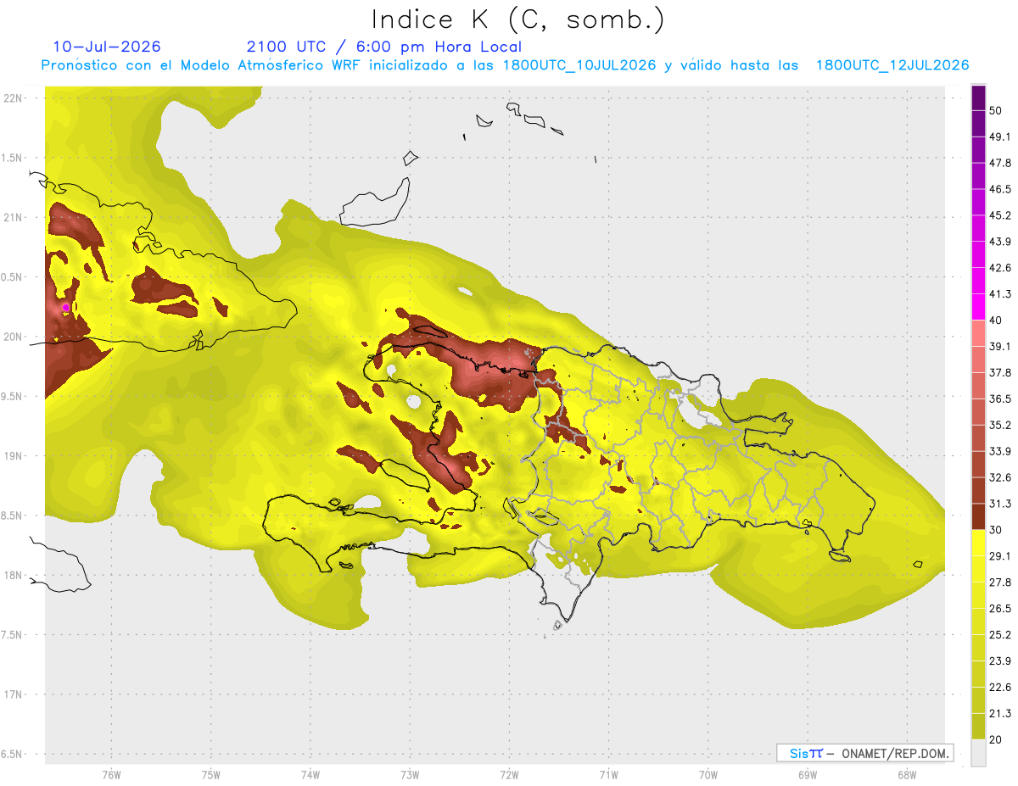Click the "68W" longitude label
Viewport: 1018px width, 786px height.
[907, 775]
